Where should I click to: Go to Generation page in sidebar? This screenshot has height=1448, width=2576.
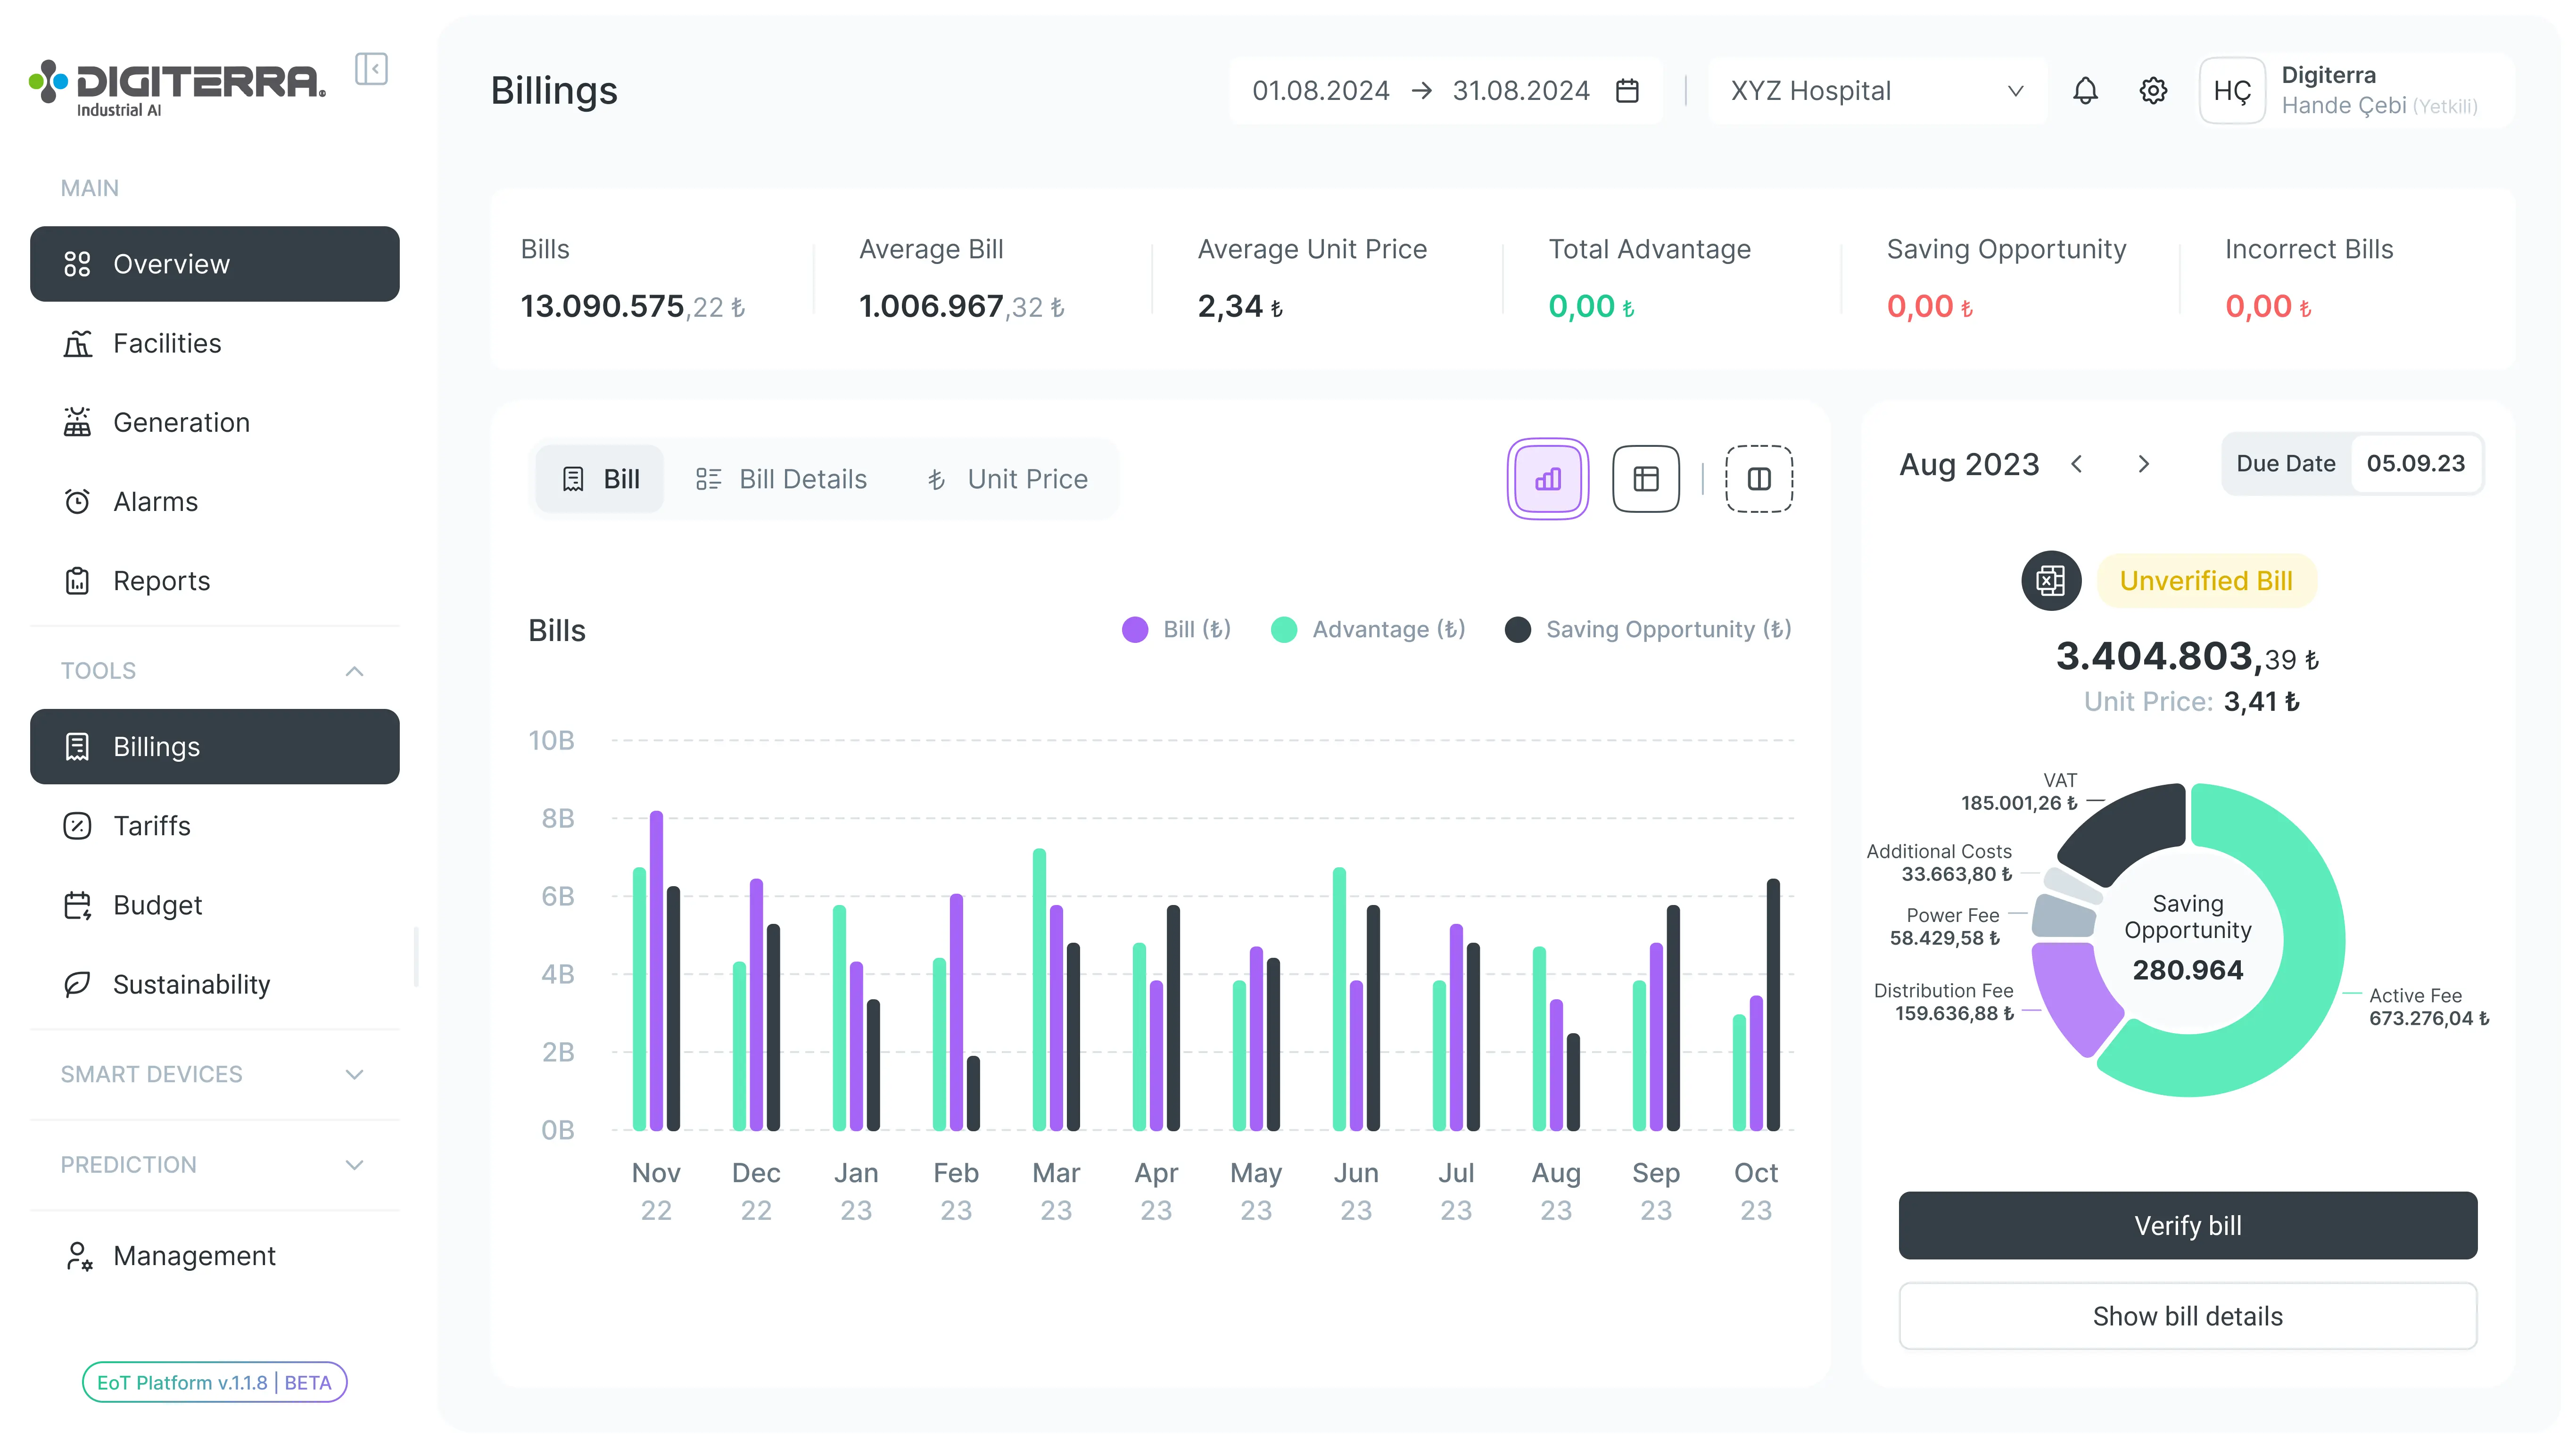pos(181,423)
